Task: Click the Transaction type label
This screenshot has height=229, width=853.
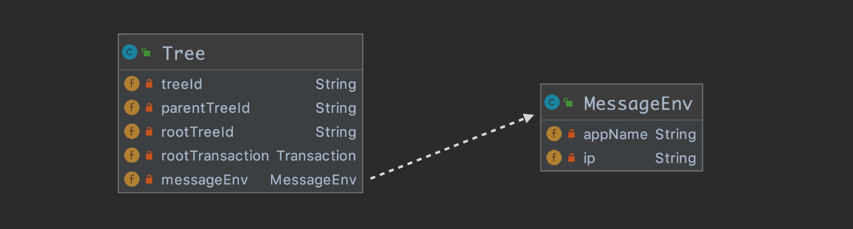Action: pyautogui.click(x=316, y=156)
